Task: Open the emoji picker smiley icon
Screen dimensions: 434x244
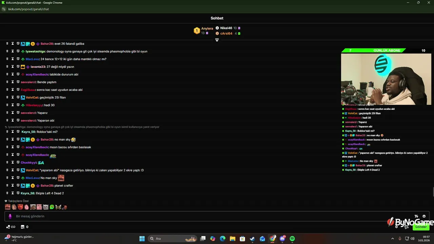Action: 424,216
